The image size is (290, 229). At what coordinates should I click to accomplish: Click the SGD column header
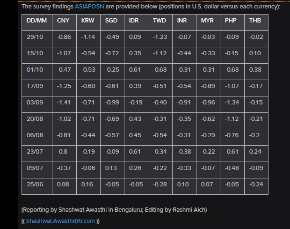(111, 21)
